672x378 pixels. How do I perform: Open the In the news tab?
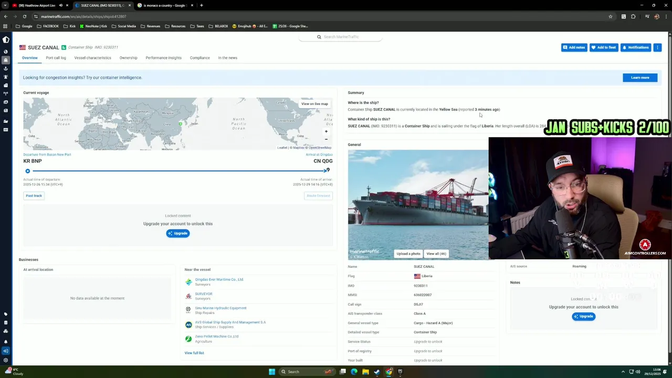click(x=227, y=58)
